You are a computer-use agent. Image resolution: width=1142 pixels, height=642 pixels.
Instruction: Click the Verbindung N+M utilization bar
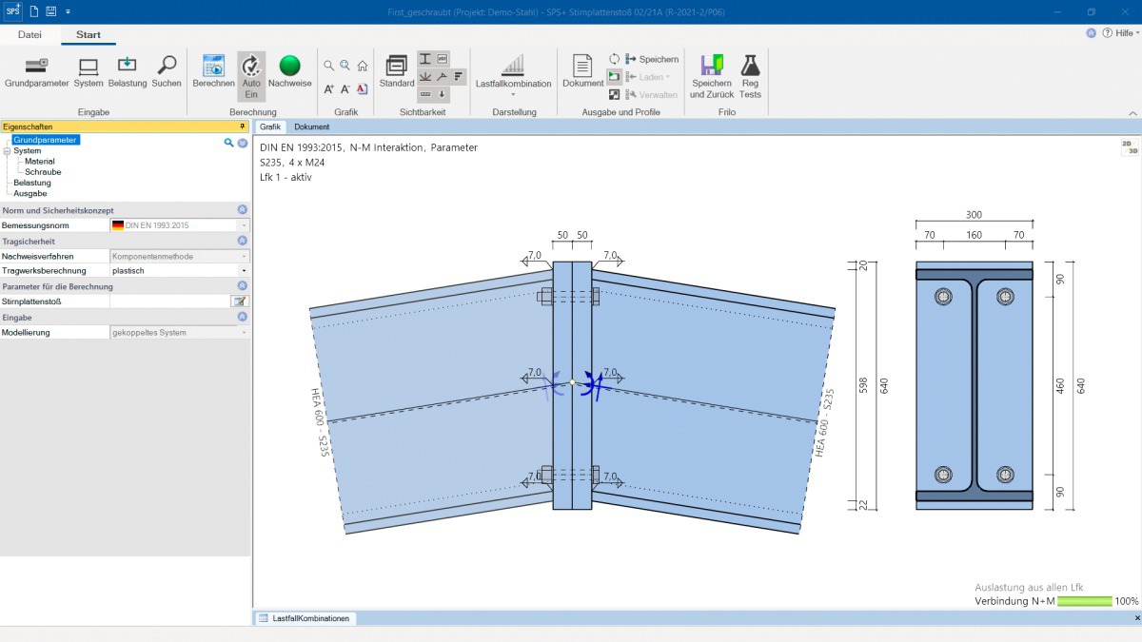click(x=1084, y=601)
